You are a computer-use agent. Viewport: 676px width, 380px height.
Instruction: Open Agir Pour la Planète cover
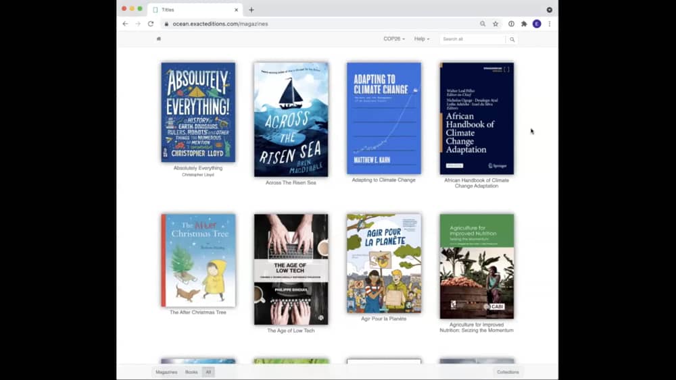click(384, 263)
